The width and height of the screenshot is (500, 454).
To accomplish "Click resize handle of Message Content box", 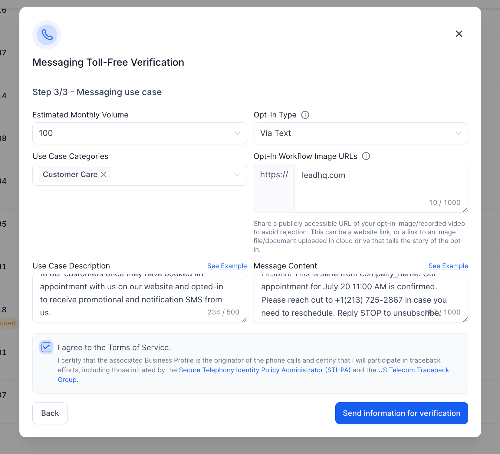I will coord(465,320).
